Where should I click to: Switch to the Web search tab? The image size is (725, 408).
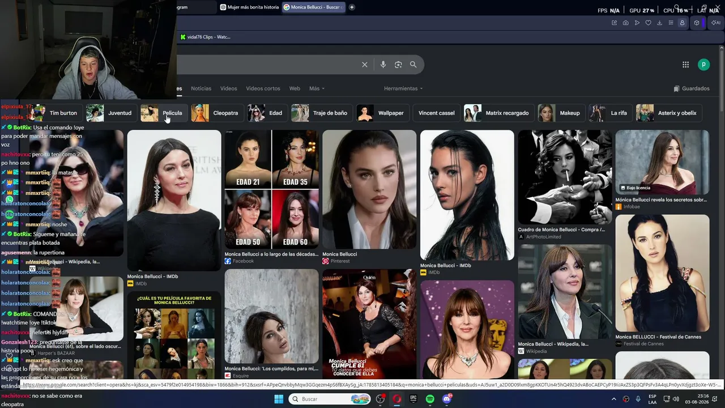[295, 88]
